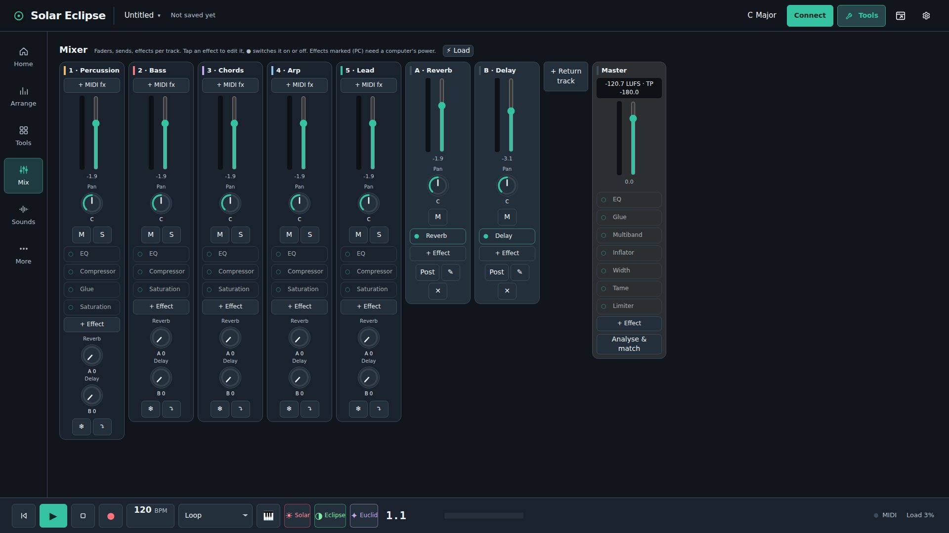Click the Lead track Pan knob
The height and width of the screenshot is (533, 949).
(x=369, y=203)
